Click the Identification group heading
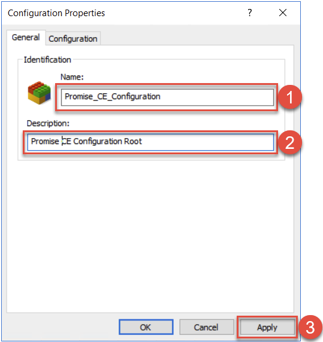 (47, 60)
